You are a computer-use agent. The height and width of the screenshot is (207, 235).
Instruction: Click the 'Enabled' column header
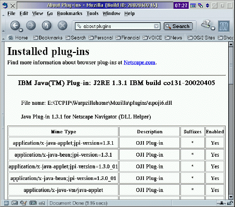pos(215,132)
